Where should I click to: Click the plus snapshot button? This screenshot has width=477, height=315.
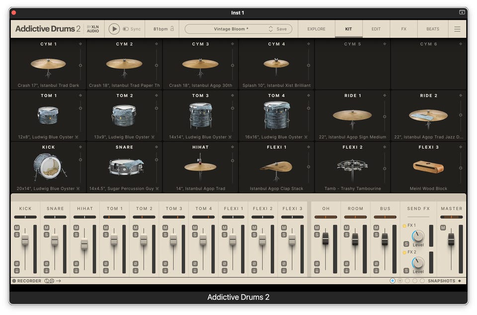[399, 281]
